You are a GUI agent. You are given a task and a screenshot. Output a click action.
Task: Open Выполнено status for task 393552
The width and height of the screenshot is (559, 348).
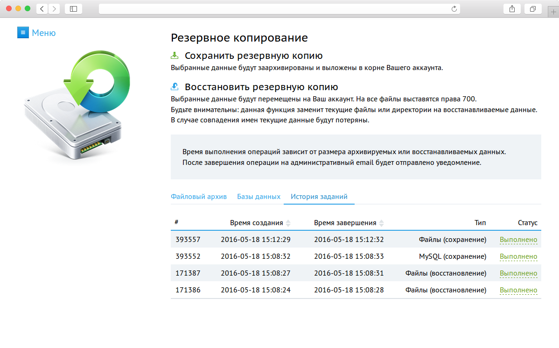click(x=518, y=256)
